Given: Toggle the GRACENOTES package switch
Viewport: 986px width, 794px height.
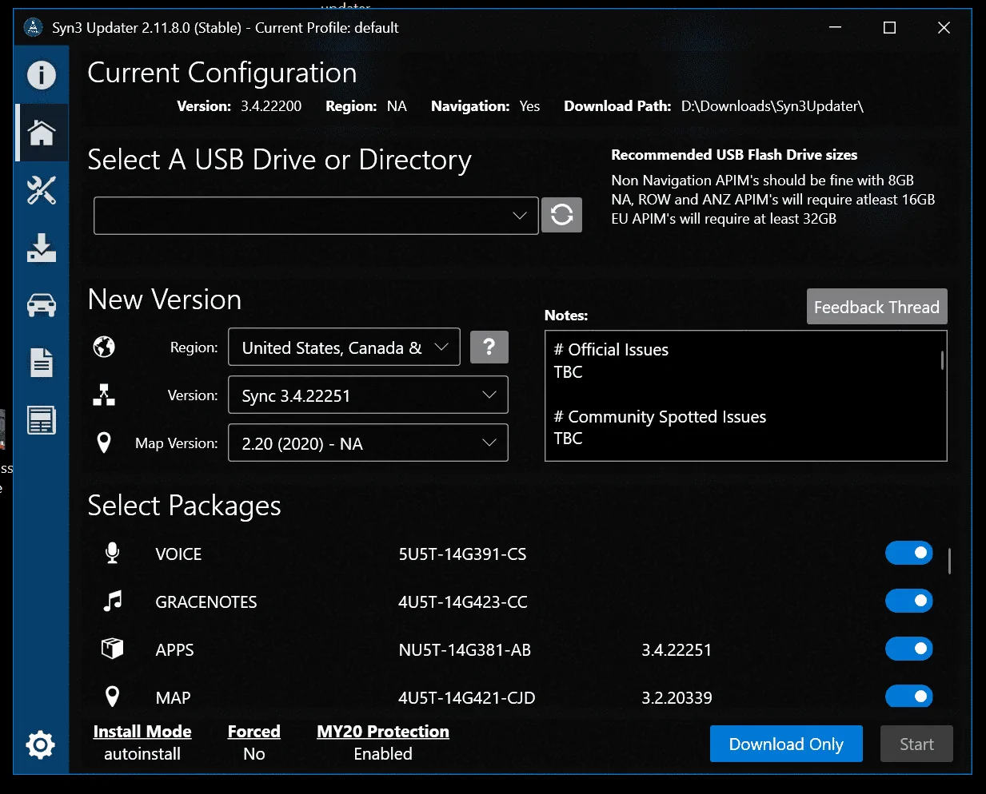Looking at the screenshot, I should (909, 601).
